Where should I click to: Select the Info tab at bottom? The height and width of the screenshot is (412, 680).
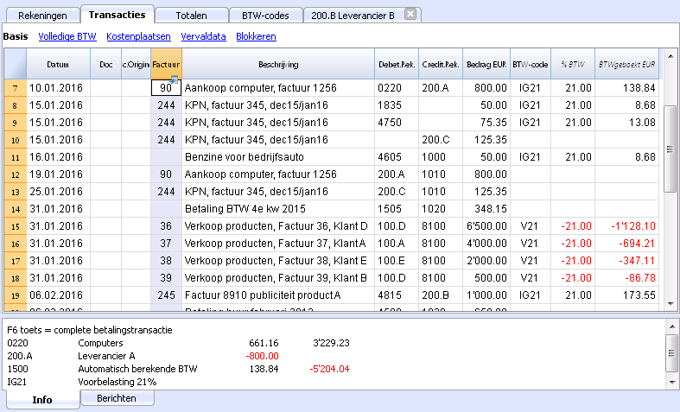tap(42, 399)
